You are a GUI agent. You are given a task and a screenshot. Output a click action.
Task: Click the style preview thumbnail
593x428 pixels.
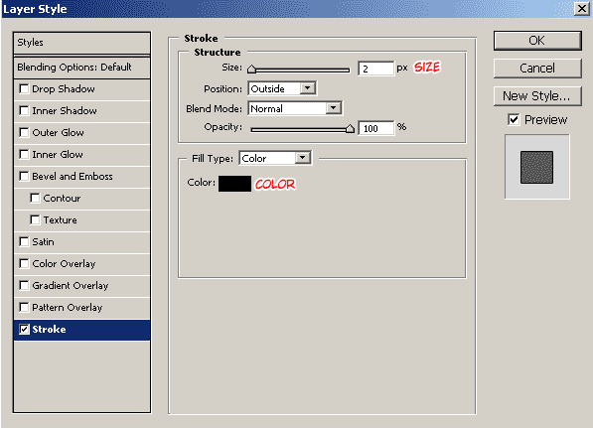click(537, 167)
